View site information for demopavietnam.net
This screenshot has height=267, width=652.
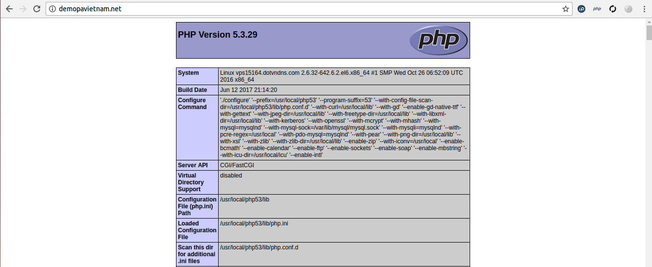52,9
